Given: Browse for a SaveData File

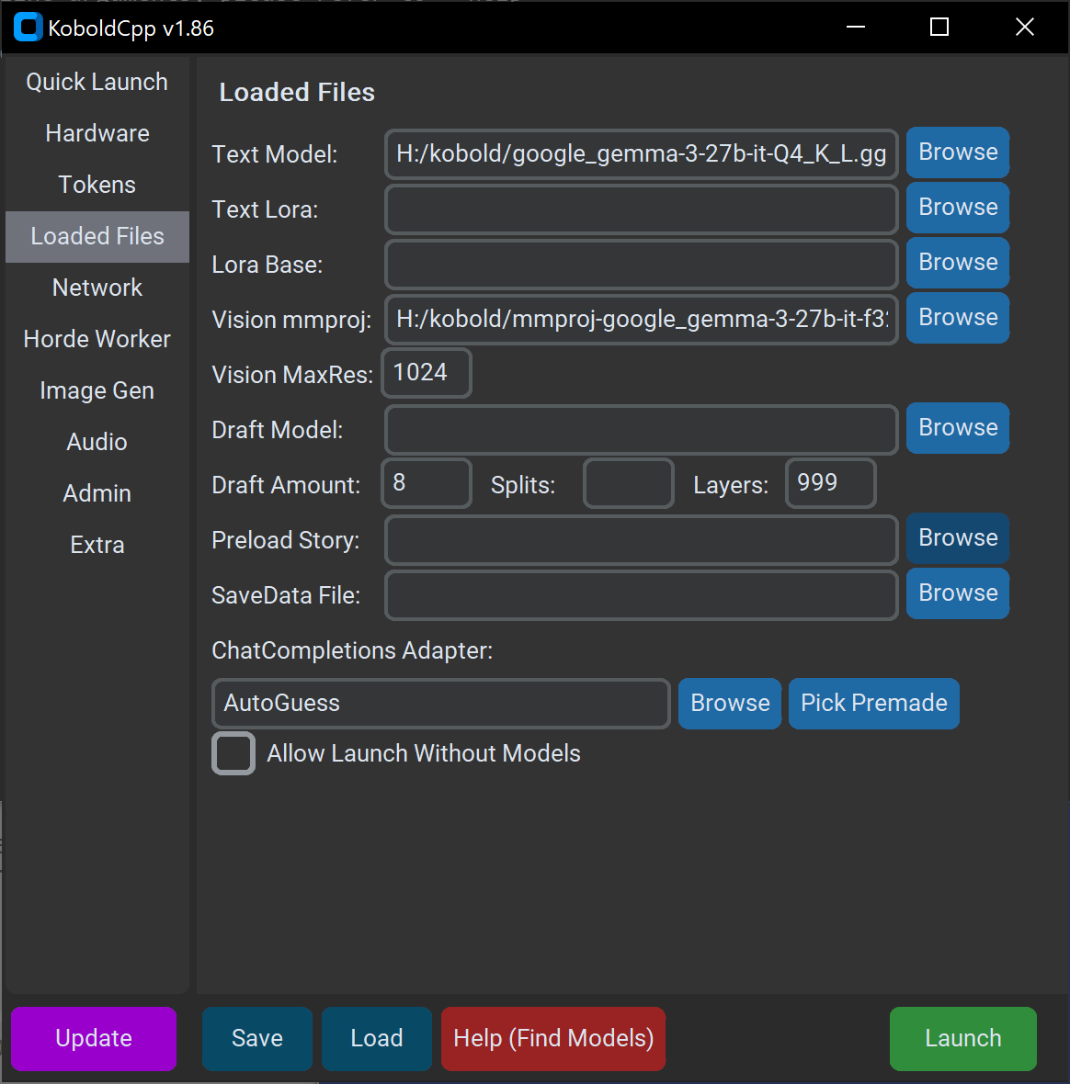Looking at the screenshot, I should (958, 593).
